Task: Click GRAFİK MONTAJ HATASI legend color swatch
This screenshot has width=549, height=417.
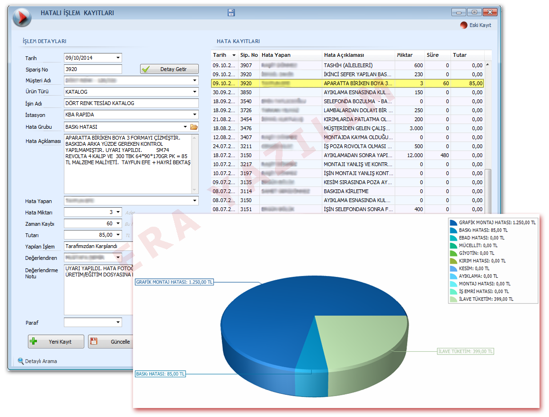Action: pos(453,222)
